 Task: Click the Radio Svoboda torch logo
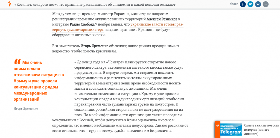[x=10, y=4]
